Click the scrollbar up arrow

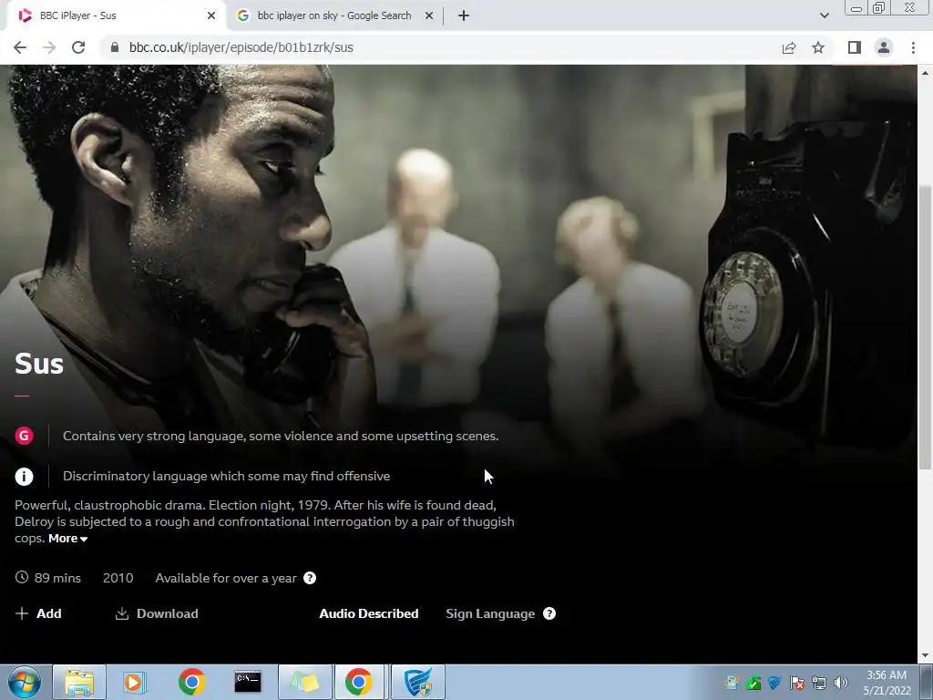click(x=925, y=73)
